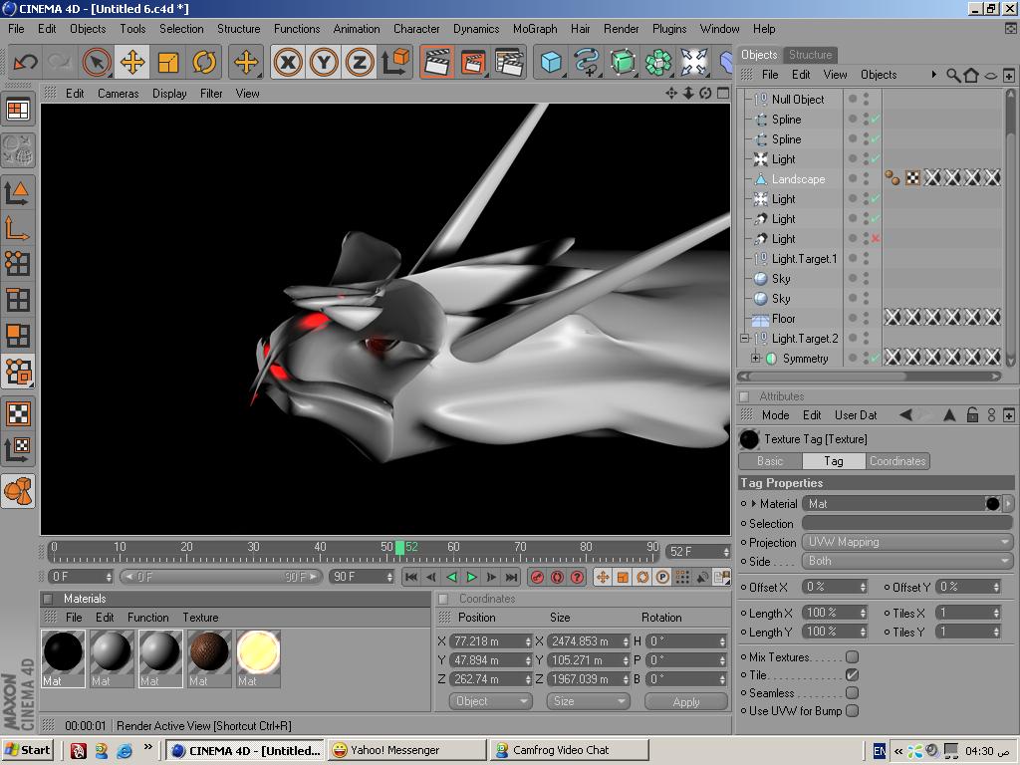
Task: Toggle Y axis lock
Action: tap(324, 63)
